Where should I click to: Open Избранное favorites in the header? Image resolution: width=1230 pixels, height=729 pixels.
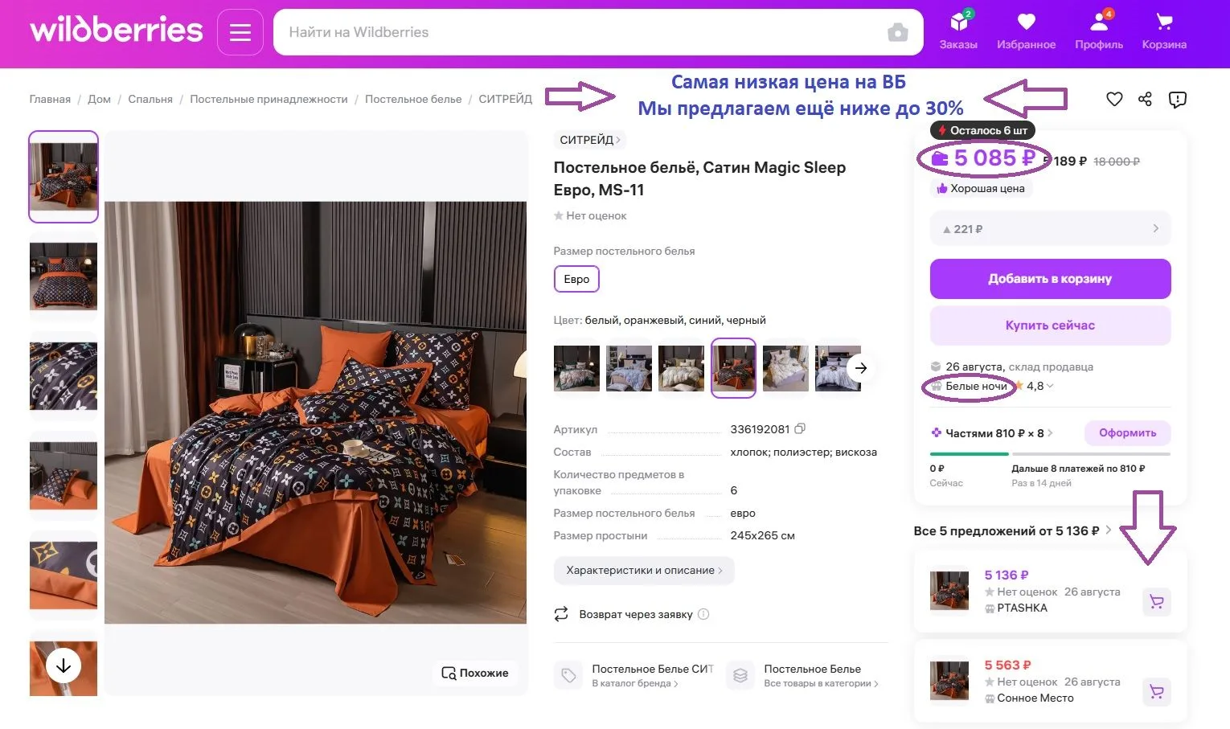pos(1026,31)
